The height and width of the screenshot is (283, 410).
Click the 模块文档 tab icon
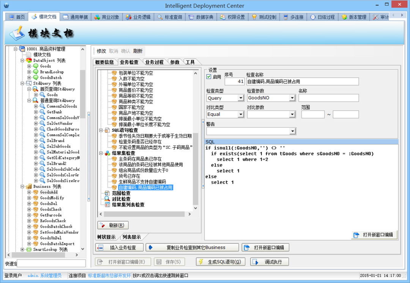coord(34,17)
